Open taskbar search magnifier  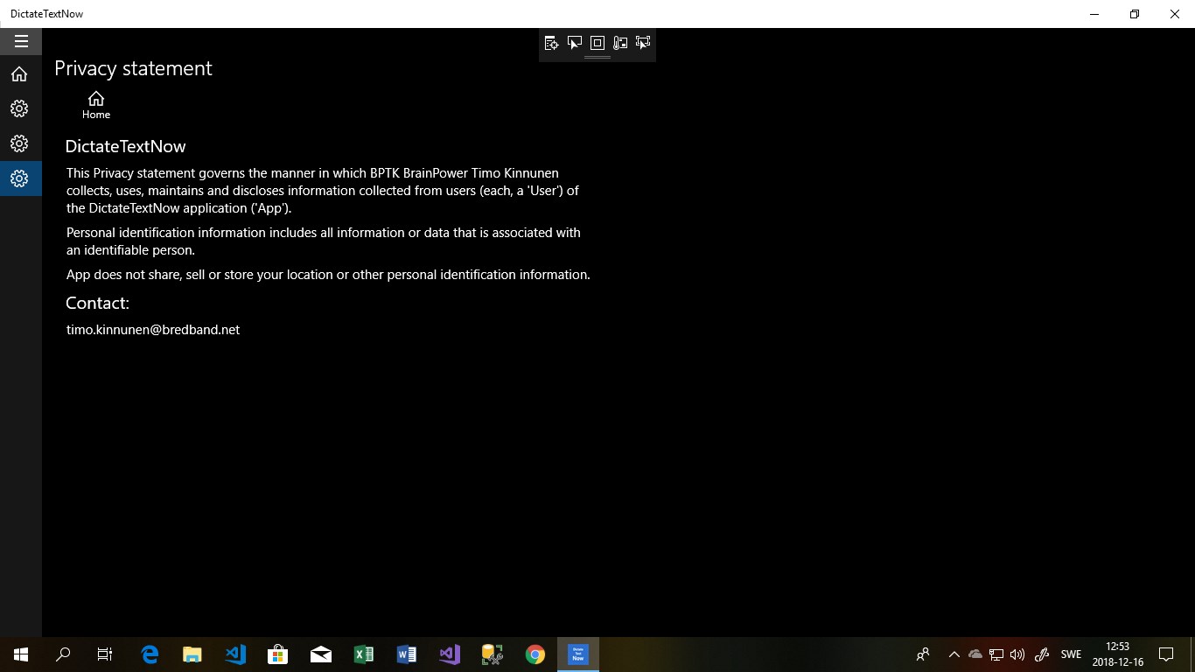coord(63,654)
